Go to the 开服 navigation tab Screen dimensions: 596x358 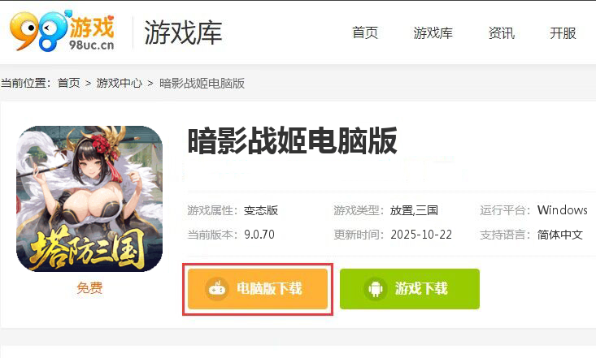[x=563, y=33]
